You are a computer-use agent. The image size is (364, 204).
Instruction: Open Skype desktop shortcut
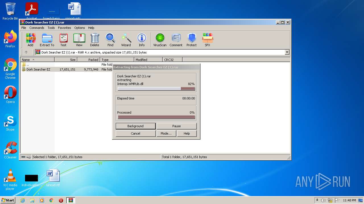pos(10,122)
